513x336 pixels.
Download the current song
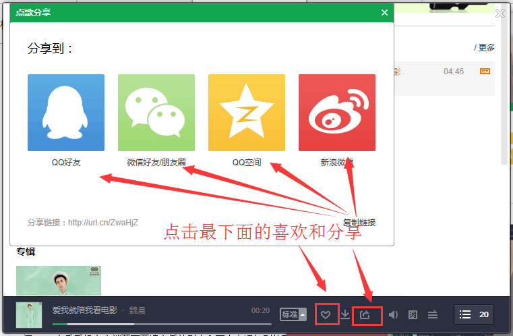pos(345,314)
